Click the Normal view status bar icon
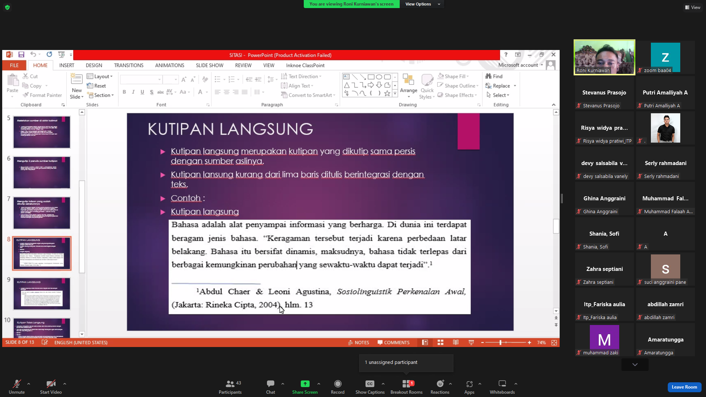Viewport: 706px width, 397px height. pyautogui.click(x=425, y=342)
